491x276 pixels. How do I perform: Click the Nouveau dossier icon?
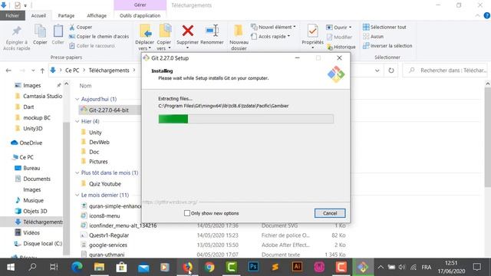239,31
